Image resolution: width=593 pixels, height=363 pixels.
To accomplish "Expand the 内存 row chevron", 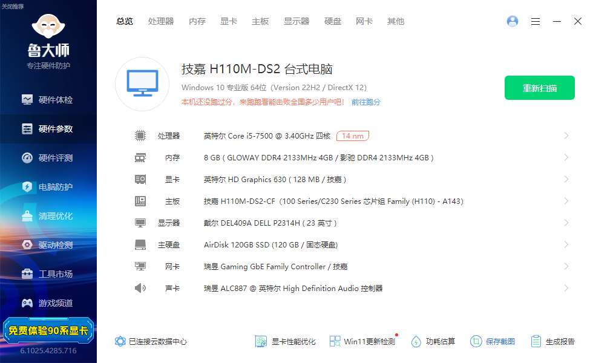I will click(566, 157).
